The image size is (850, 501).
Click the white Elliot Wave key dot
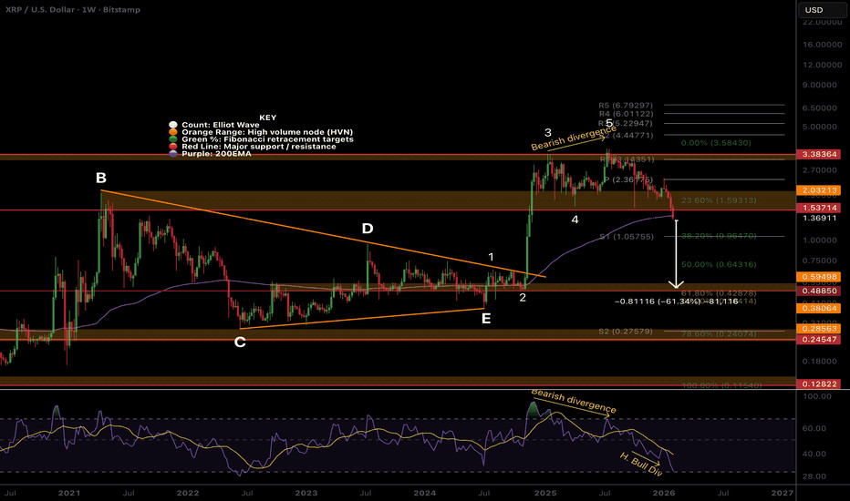point(172,124)
